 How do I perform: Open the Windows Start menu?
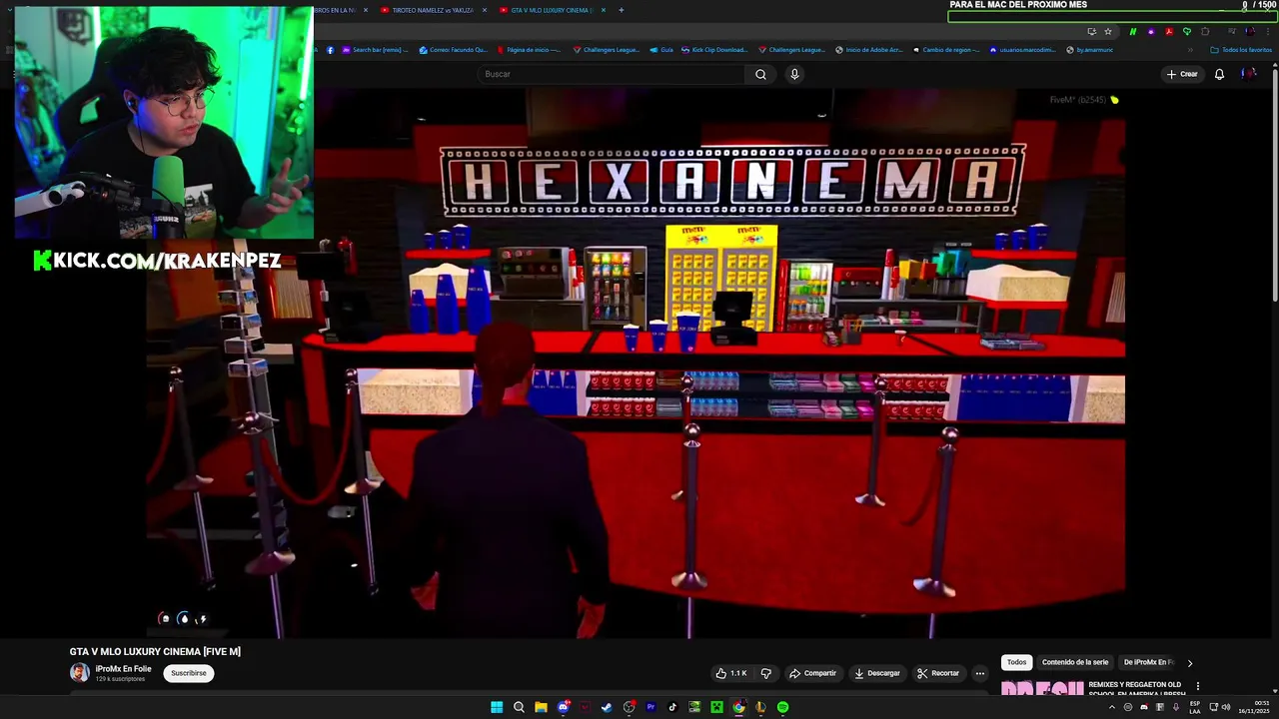click(497, 707)
